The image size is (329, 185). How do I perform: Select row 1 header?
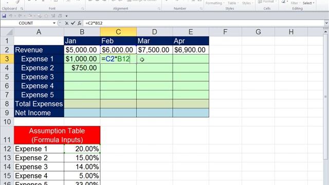(7, 41)
